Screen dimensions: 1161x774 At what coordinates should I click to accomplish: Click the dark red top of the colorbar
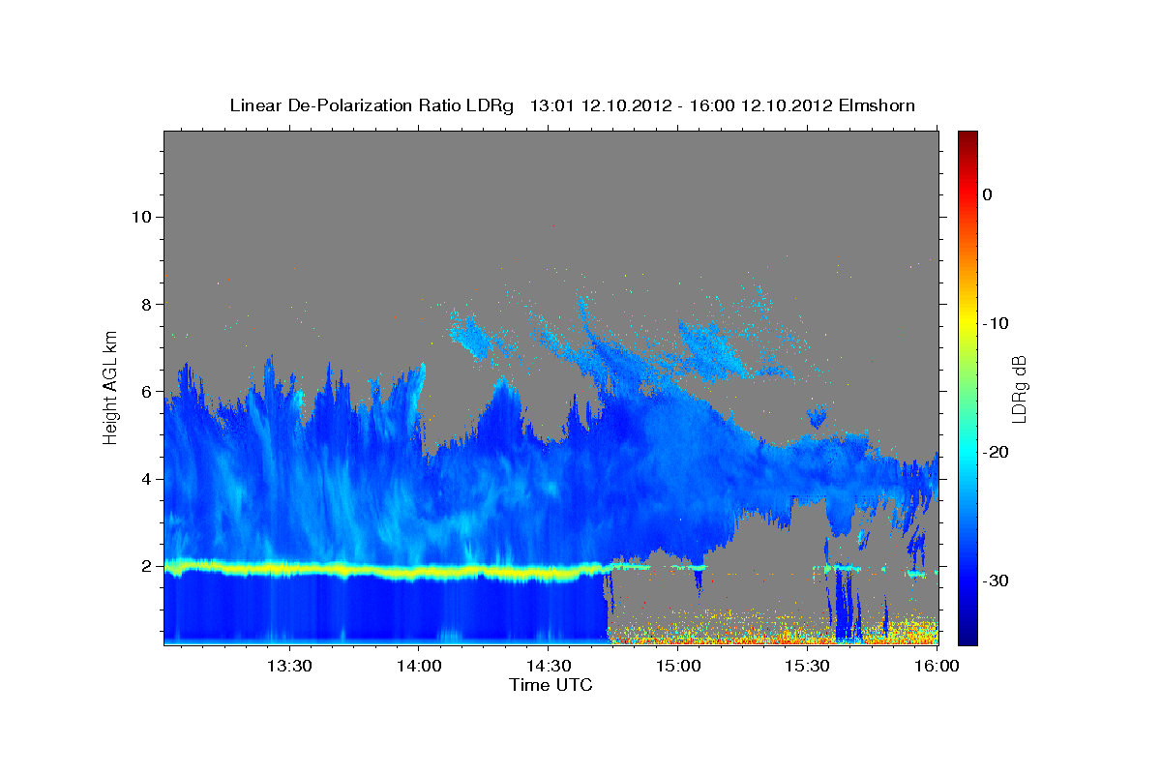967,140
